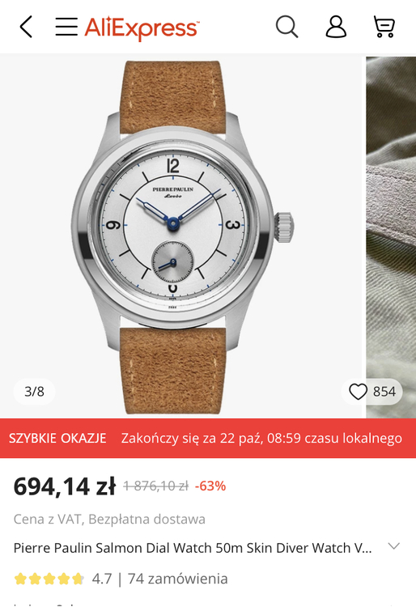Open the SZYBKIE OKAZJE flash deals label
The height and width of the screenshot is (607, 416).
(x=57, y=438)
